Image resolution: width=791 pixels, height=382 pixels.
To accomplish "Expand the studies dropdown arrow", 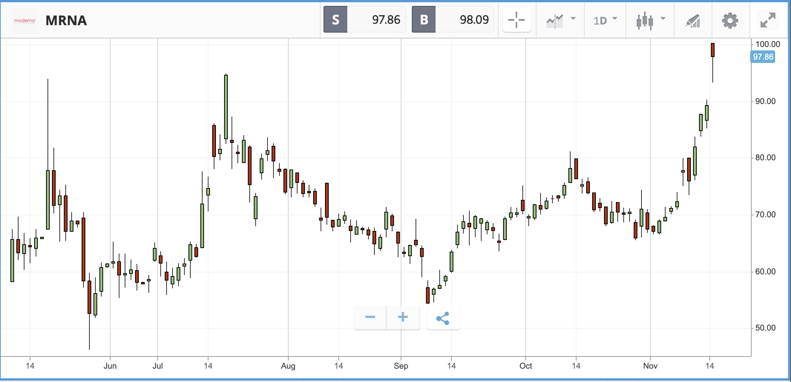I will point(573,18).
